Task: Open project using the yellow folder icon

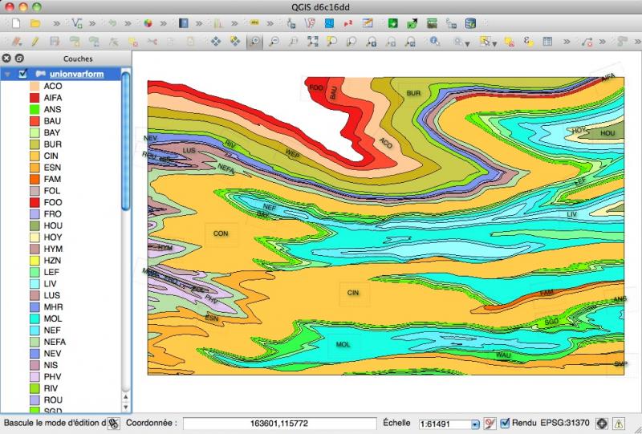Action: point(35,23)
